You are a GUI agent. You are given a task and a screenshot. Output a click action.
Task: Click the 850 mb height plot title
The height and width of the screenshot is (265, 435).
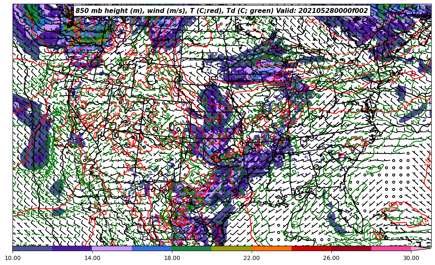(x=221, y=11)
